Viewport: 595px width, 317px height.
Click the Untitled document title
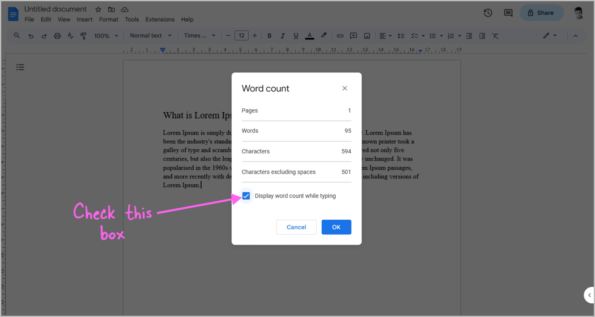(x=56, y=9)
